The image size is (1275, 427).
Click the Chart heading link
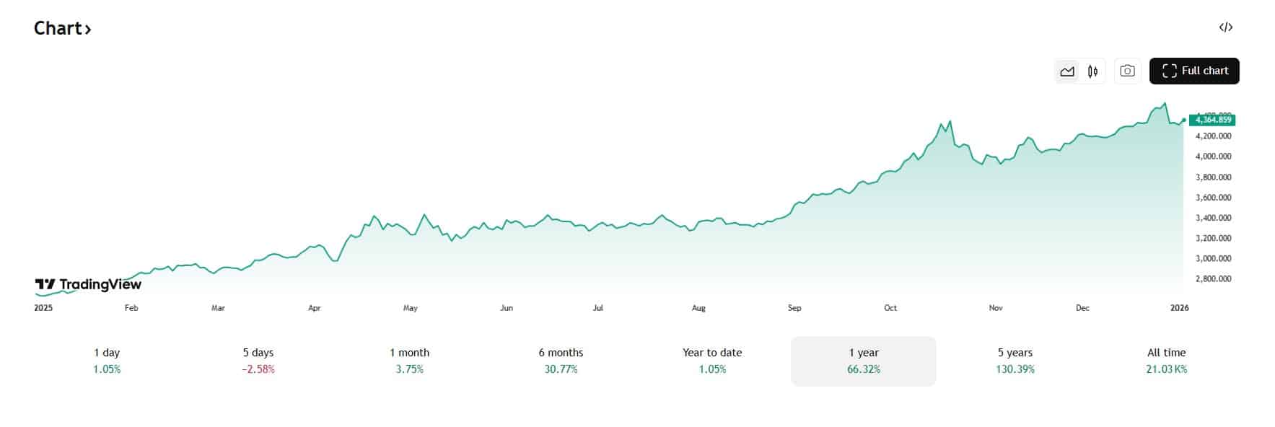(58, 28)
